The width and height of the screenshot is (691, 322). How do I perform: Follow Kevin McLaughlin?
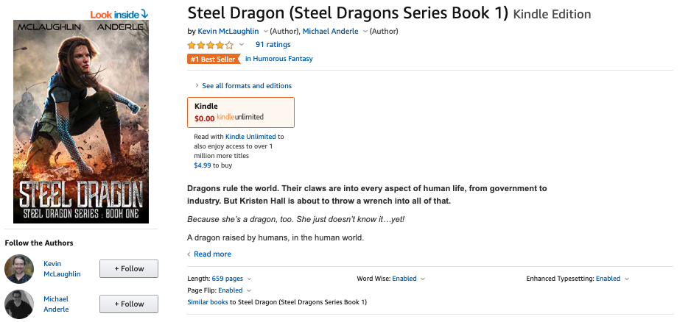129,269
